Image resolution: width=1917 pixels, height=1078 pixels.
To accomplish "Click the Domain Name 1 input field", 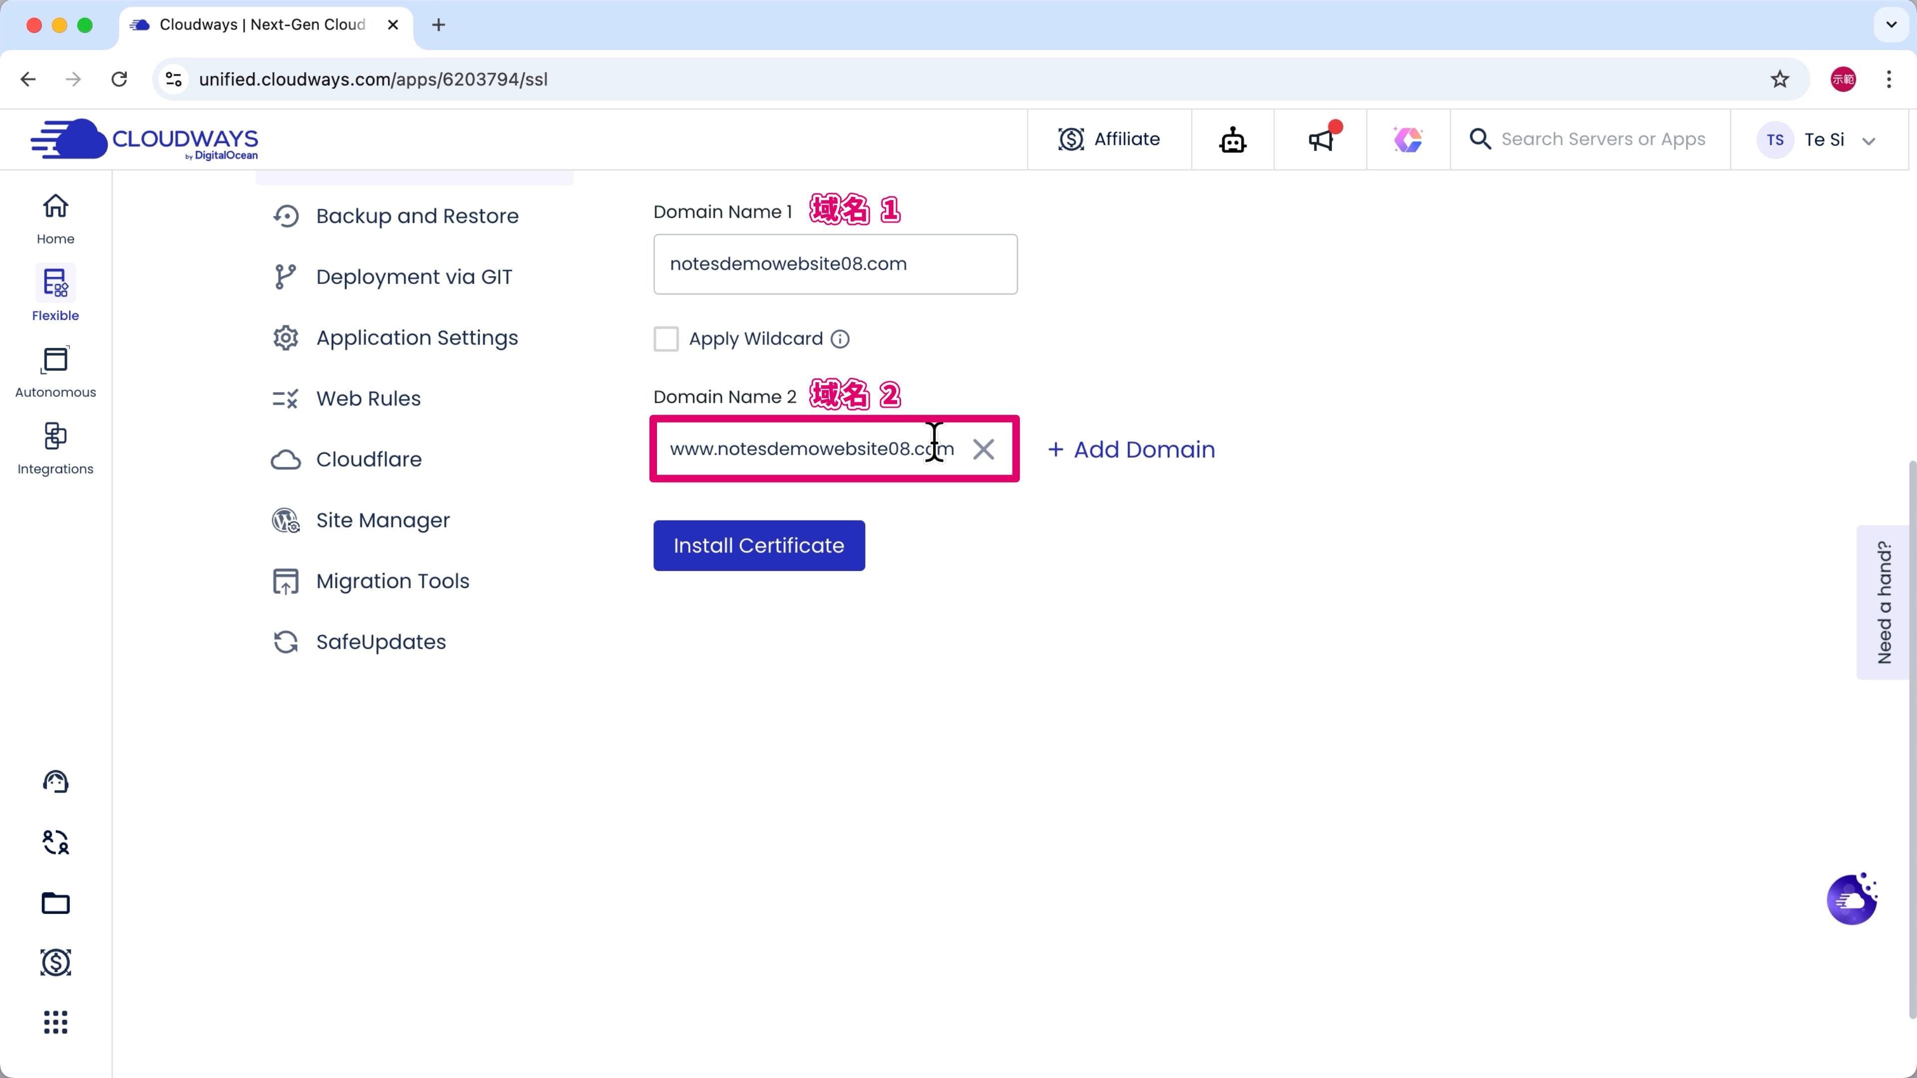I will (835, 264).
